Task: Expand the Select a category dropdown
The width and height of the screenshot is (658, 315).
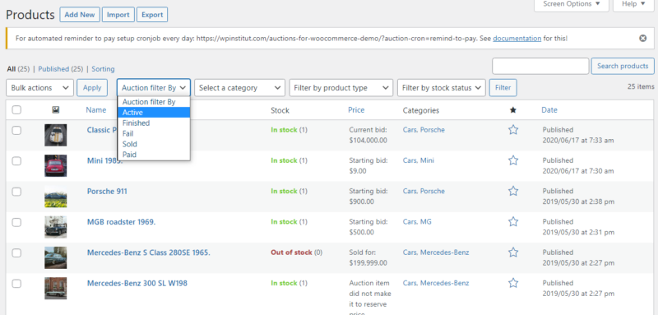Action: (239, 88)
